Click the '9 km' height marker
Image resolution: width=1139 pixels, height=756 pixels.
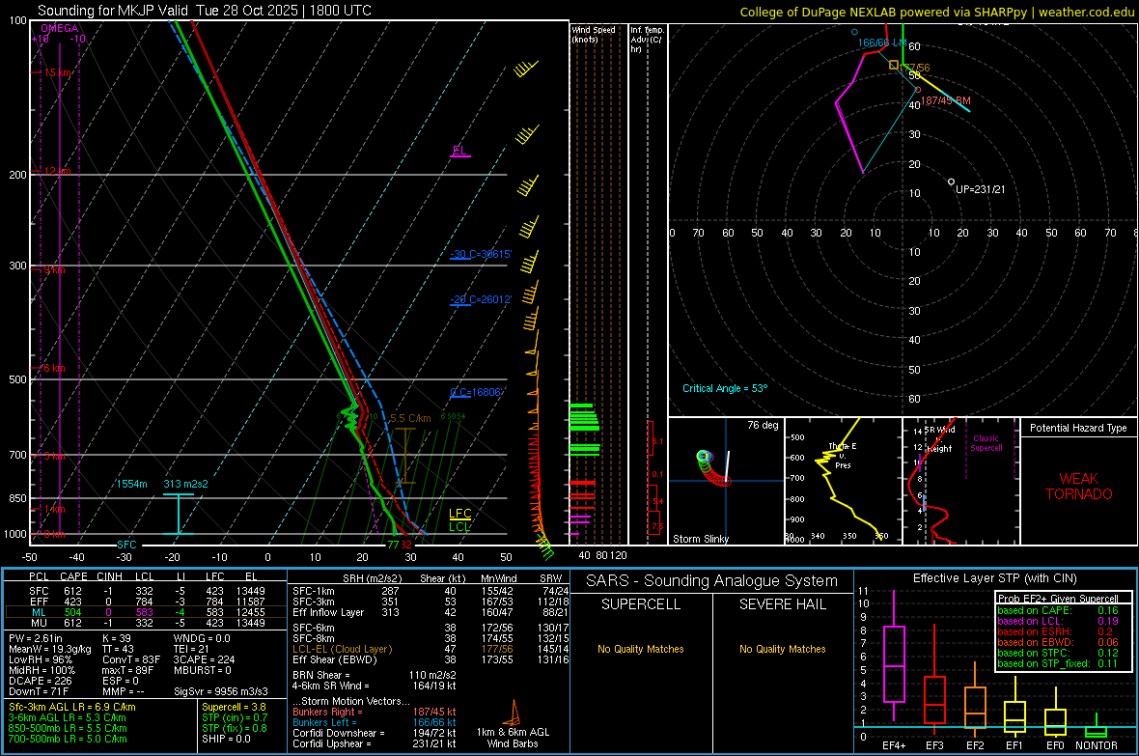tap(54, 269)
